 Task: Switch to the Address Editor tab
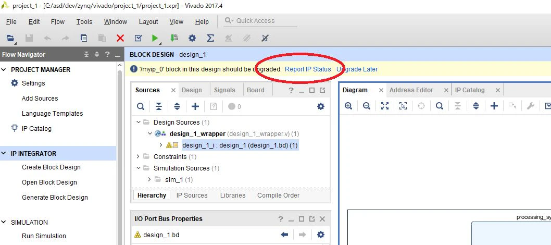411,90
